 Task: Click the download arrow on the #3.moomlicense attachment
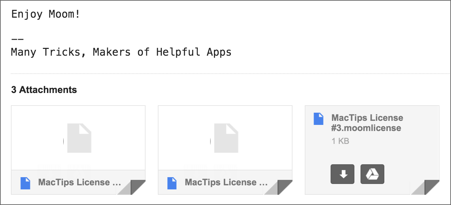[343, 174]
